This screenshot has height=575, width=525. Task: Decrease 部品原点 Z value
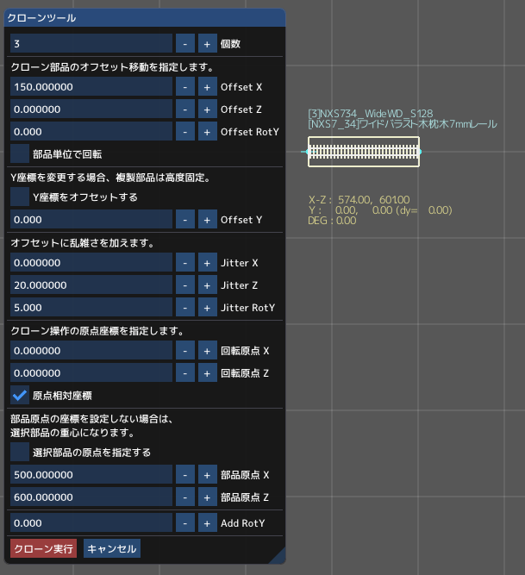click(185, 497)
